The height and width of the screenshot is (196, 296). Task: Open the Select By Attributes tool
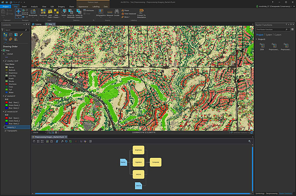click(x=71, y=12)
